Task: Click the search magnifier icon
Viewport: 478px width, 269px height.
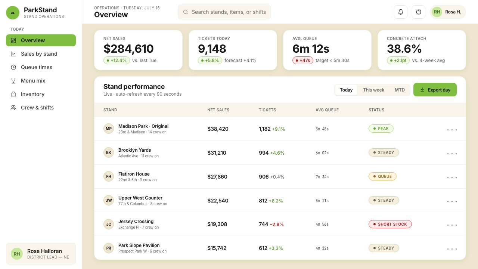Action: [x=186, y=12]
